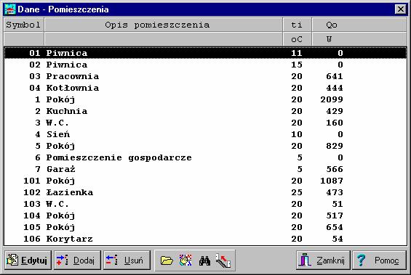Viewport: 411px width, 275px height.
Task: Select row 3 W.C.
Action: pyautogui.click(x=205, y=123)
